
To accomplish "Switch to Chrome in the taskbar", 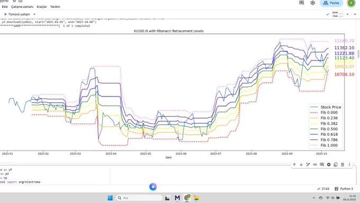I will pyautogui.click(x=187, y=198).
